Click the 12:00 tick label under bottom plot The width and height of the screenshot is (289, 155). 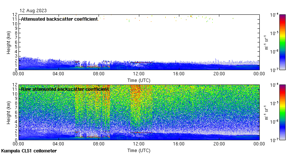139,144
